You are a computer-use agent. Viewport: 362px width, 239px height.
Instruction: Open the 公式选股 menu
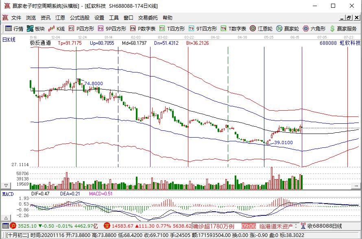click(80, 18)
